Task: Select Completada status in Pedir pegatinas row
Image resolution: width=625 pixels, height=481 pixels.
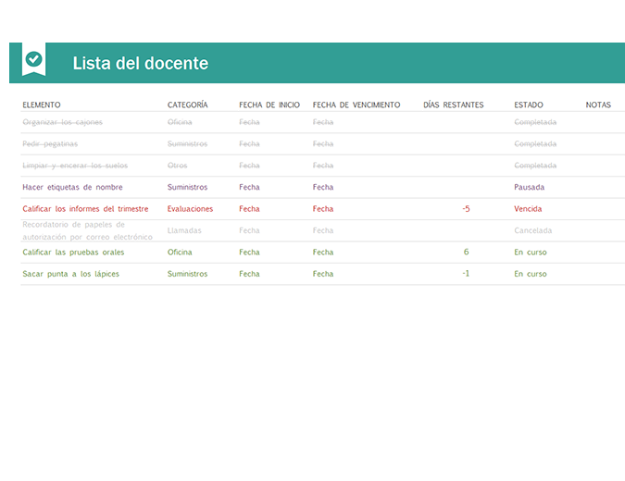Action: pyautogui.click(x=535, y=143)
